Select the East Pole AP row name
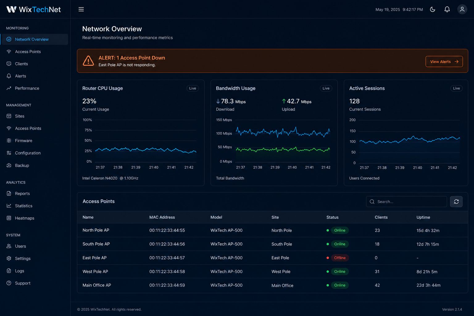The width and height of the screenshot is (474, 316). pos(94,258)
